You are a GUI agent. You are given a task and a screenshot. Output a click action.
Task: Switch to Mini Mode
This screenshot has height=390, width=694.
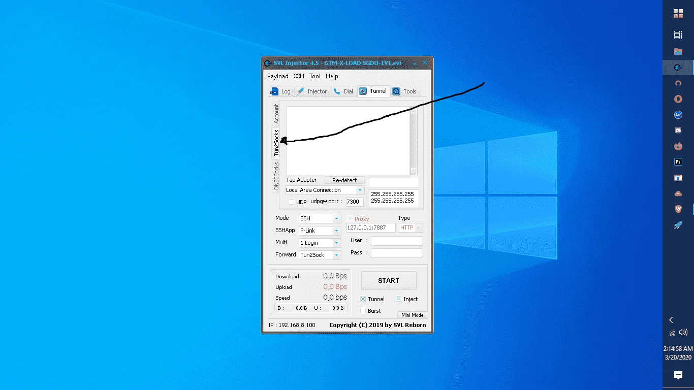[x=413, y=315]
